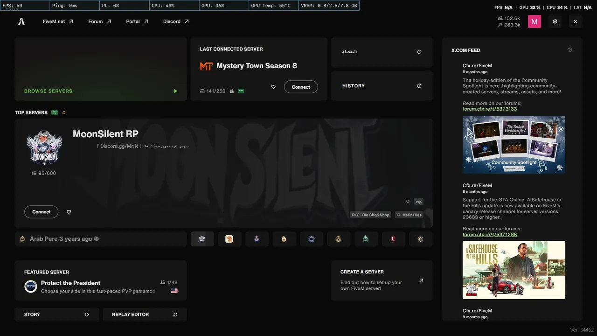This screenshot has height=336, width=597.
Task: Click the lock icon beside 141/250
Action: (231, 91)
